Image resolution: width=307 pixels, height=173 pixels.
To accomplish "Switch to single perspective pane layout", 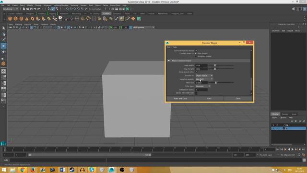I will [3, 72].
